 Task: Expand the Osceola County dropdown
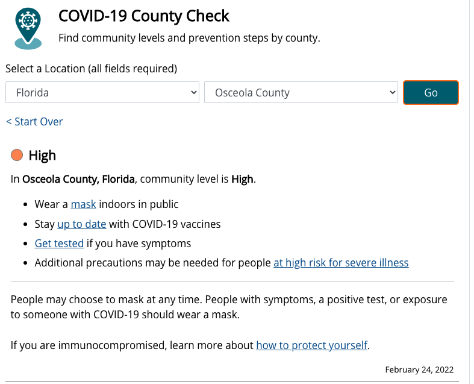click(x=301, y=93)
